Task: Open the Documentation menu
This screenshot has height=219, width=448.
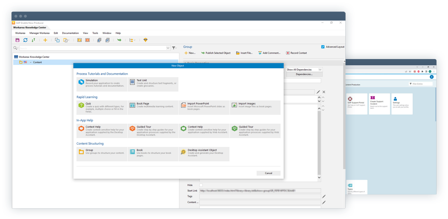Action: pos(71,33)
